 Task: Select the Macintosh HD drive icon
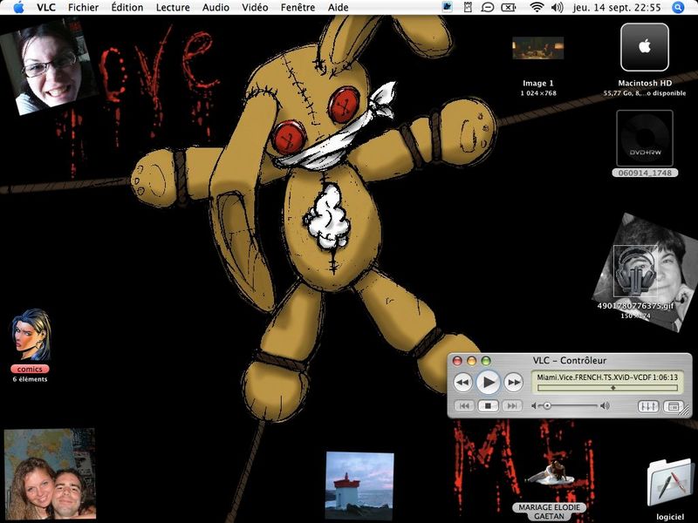coord(645,47)
